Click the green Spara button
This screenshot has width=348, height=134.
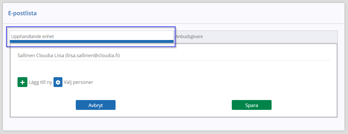pyautogui.click(x=252, y=105)
